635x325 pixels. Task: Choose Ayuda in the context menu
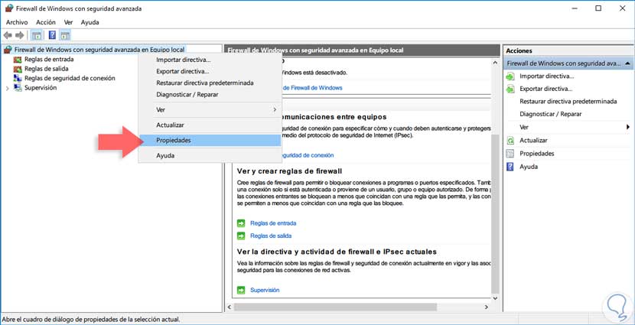[x=210, y=155]
